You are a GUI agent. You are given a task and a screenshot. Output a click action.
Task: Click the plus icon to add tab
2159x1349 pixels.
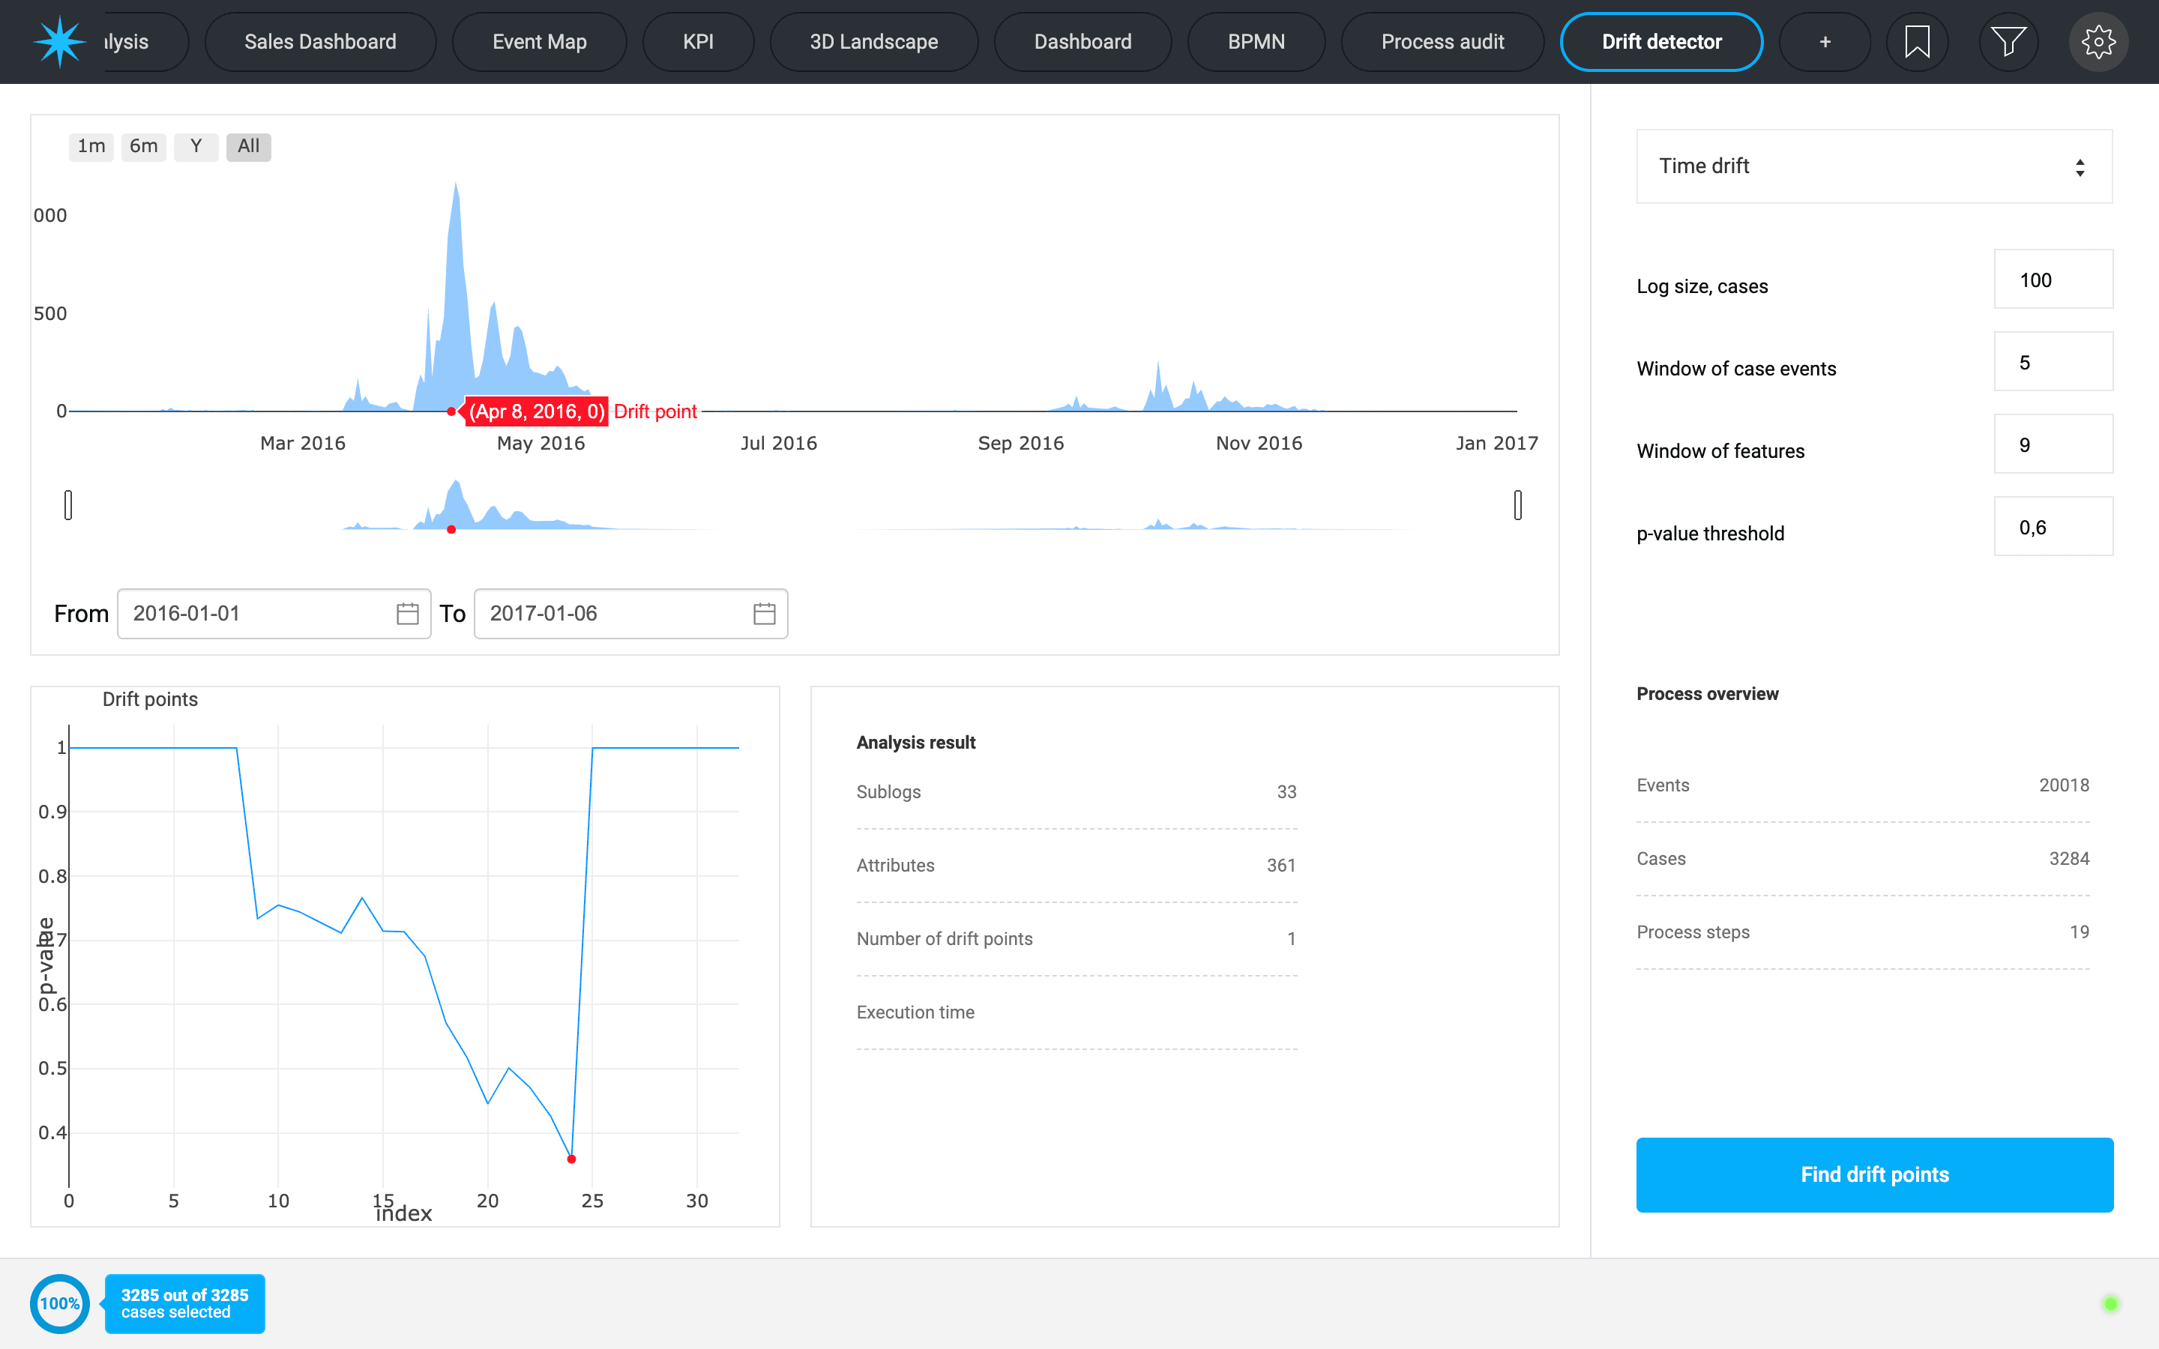pyautogui.click(x=1825, y=42)
